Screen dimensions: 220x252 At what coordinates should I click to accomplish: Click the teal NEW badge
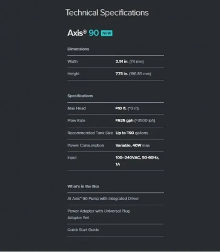pos(106,33)
